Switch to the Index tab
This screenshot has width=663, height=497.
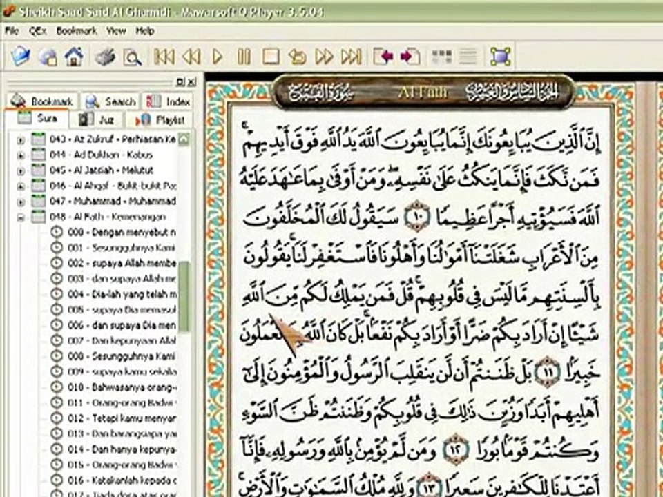[167, 101]
